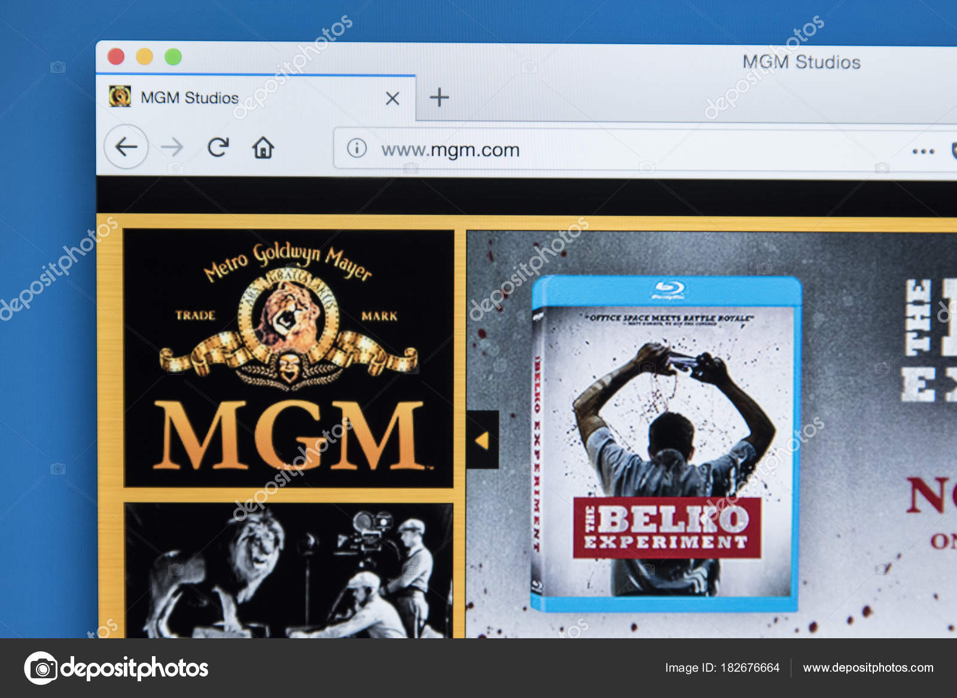Click the green zoom traffic light button
The image size is (957, 698).
coord(173,56)
